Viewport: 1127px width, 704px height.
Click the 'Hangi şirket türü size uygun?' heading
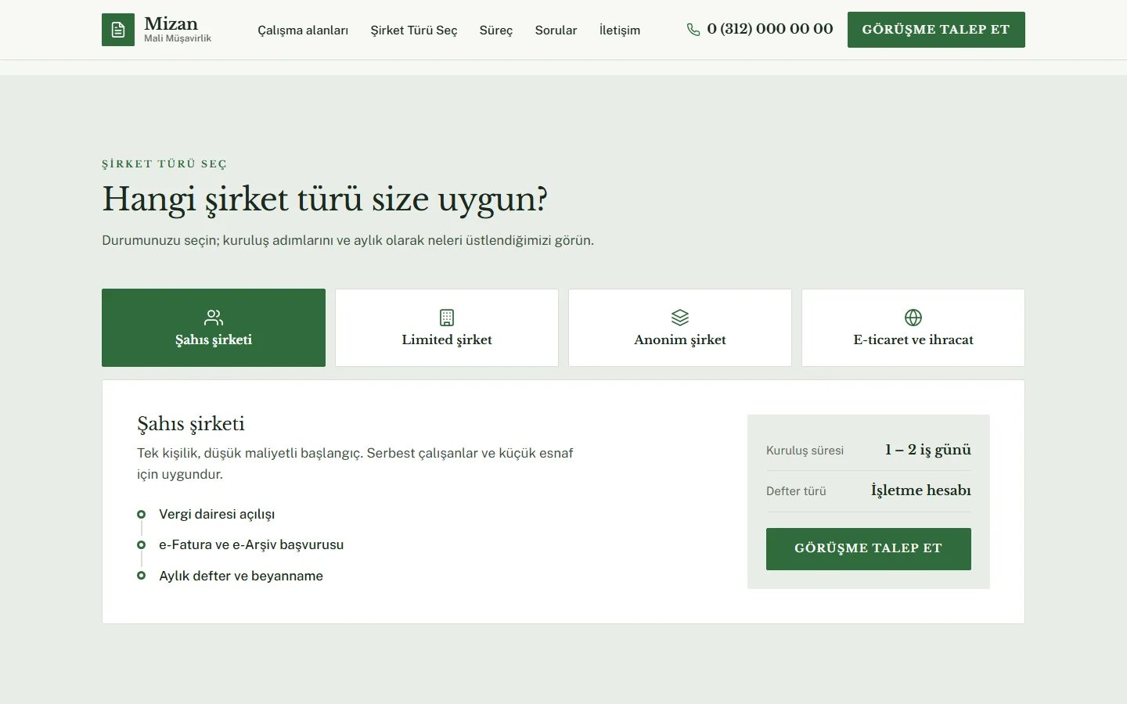point(325,199)
